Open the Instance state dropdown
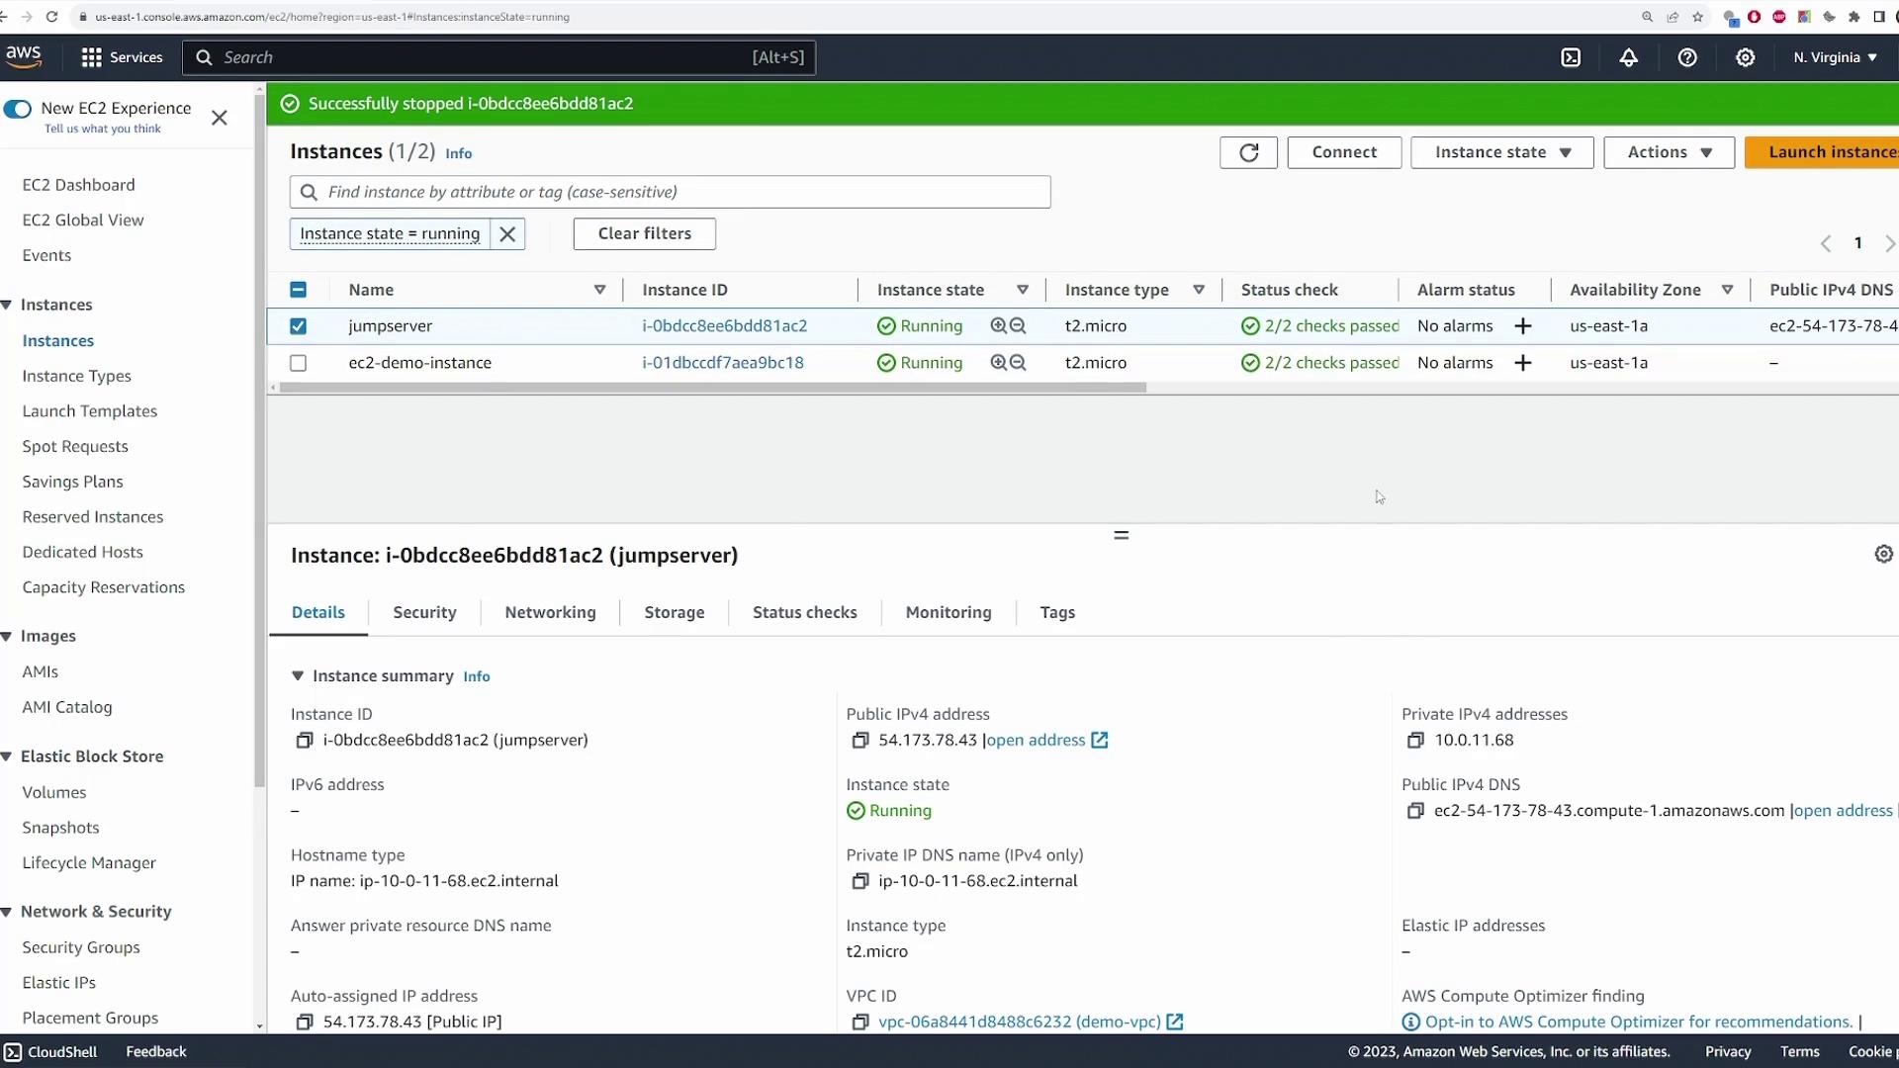The height and width of the screenshot is (1068, 1899). (1501, 152)
